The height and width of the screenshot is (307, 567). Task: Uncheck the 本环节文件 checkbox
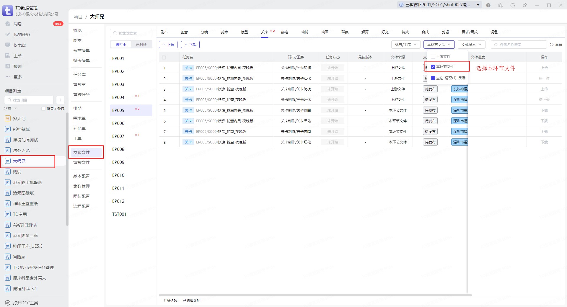[x=433, y=67]
